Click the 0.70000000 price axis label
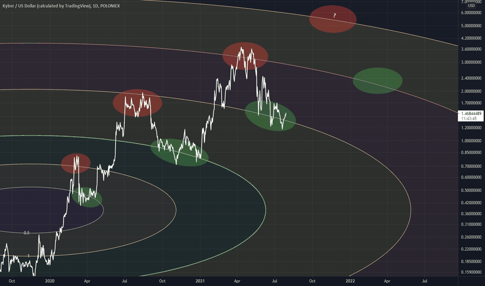This screenshot has width=485, height=286. coord(471,166)
